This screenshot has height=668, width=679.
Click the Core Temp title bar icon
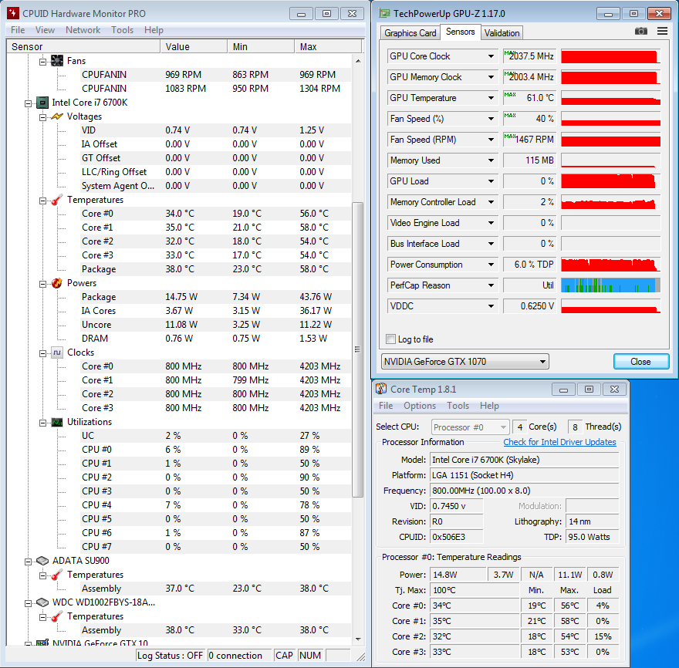(381, 389)
